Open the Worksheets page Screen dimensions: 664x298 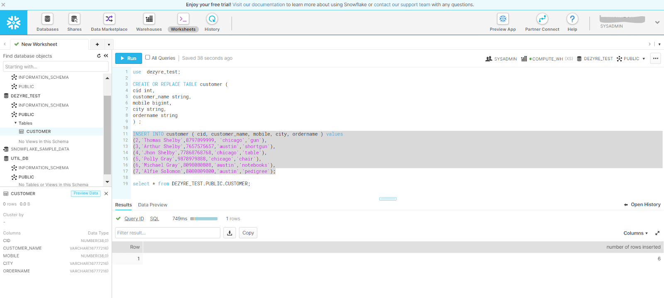183,22
